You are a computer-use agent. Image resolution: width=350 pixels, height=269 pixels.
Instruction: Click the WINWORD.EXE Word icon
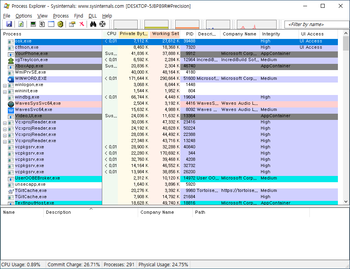tap(11, 79)
